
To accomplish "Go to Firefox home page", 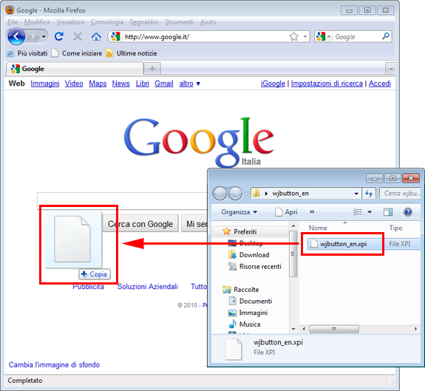I will (96, 36).
